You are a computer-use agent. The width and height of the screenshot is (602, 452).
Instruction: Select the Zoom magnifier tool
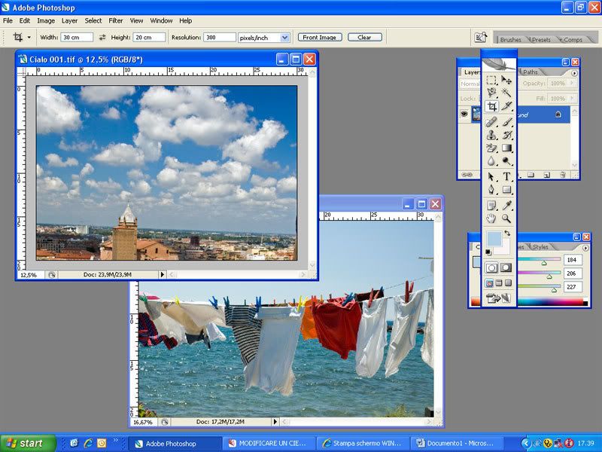coord(506,218)
